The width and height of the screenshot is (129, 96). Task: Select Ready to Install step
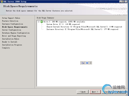(x=10, y=42)
